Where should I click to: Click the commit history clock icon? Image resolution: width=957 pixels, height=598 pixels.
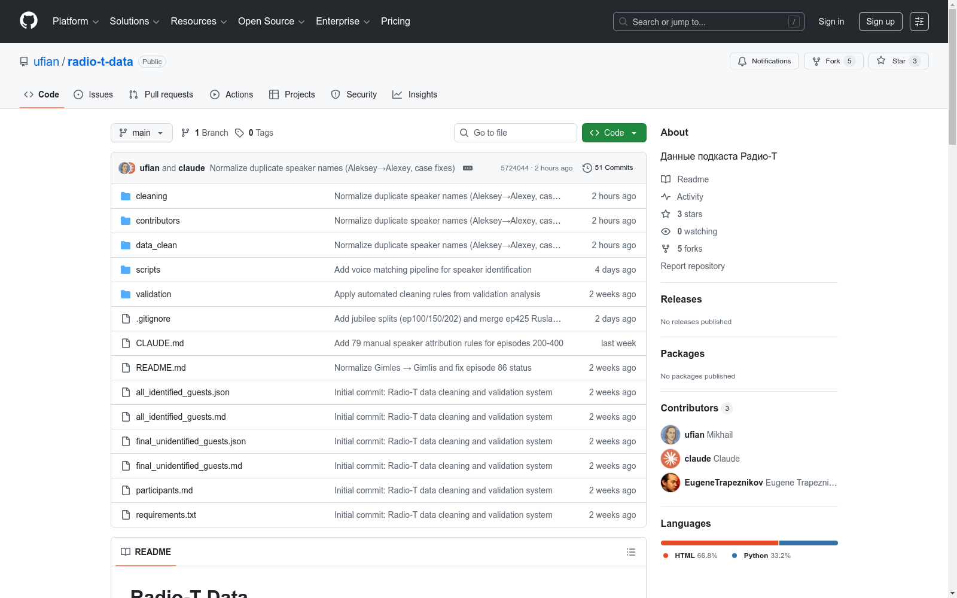587,168
